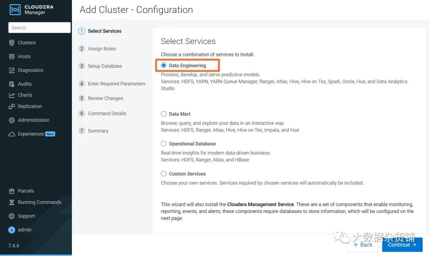Click the Clusters icon in sidebar
429x256 pixels.
(x=12, y=43)
